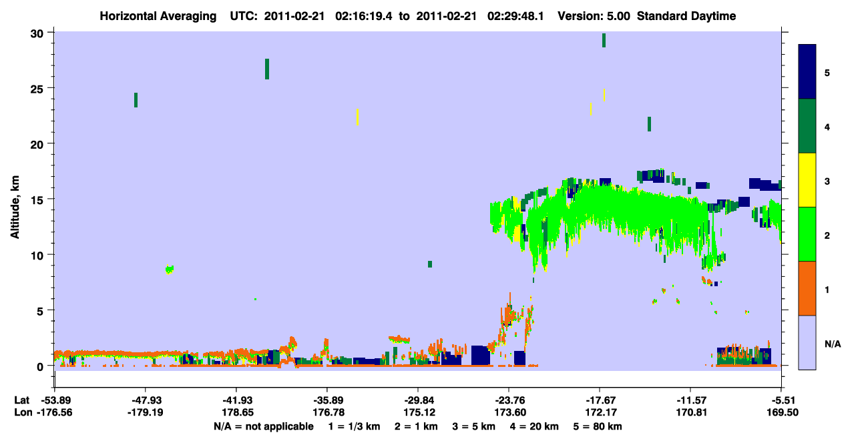
Task: Click longitude value '170.81'
Action: coord(690,412)
